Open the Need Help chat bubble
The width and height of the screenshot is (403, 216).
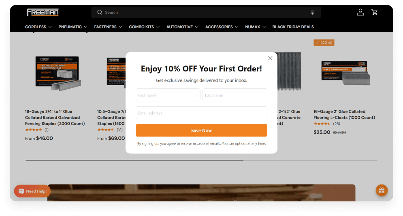pos(32,191)
